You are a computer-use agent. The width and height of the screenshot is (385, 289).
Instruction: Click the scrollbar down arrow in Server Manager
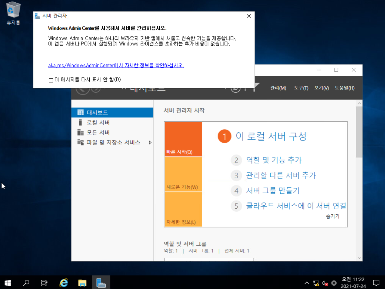(x=359, y=258)
